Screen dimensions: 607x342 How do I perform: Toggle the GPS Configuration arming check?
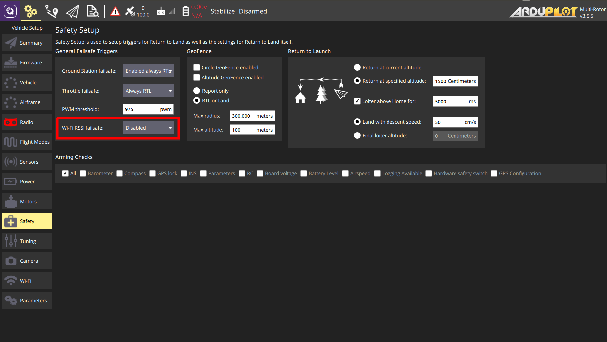tap(494, 173)
